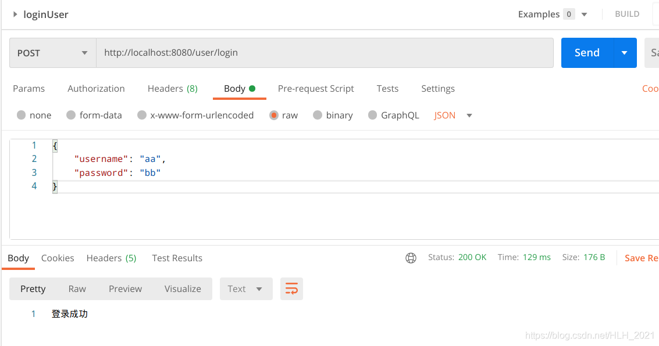Viewport: 659px width, 346px height.
Task: Open the Send button's dropdown arrow
Action: (x=625, y=53)
